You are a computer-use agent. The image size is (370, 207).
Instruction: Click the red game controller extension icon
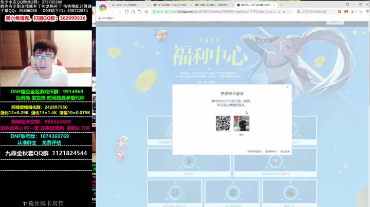(346, 11)
